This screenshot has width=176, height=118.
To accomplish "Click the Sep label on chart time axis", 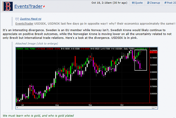I will point(90,105).
